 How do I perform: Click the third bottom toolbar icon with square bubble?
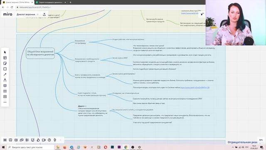[x=16, y=140]
